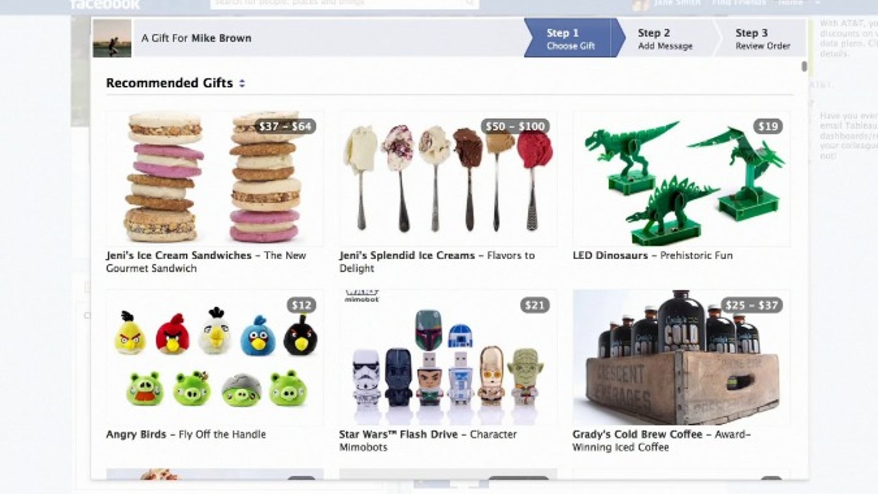Viewport: 878px width, 494px height.
Task: Click the $12 price badge on Angry Birds
Action: (x=301, y=305)
